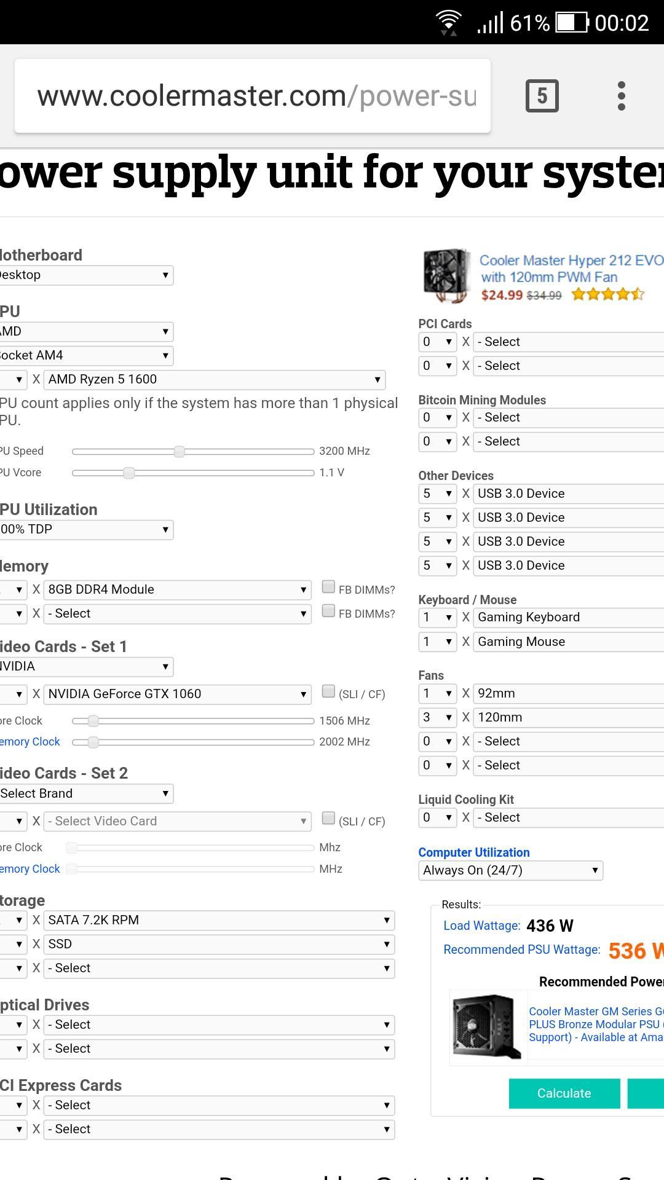Tick FB DIMMs box on second memory row
The height and width of the screenshot is (1180, 664).
coord(328,611)
